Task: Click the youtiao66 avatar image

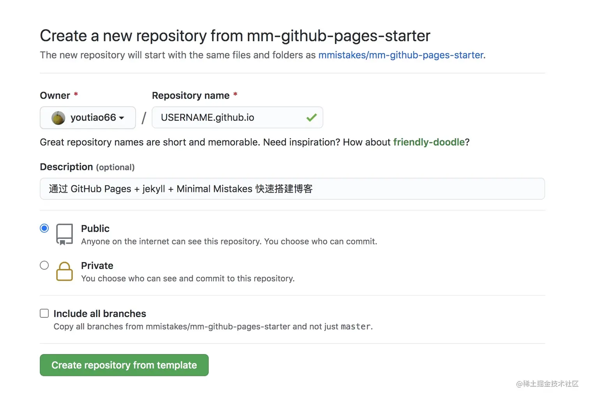Action: coord(58,118)
